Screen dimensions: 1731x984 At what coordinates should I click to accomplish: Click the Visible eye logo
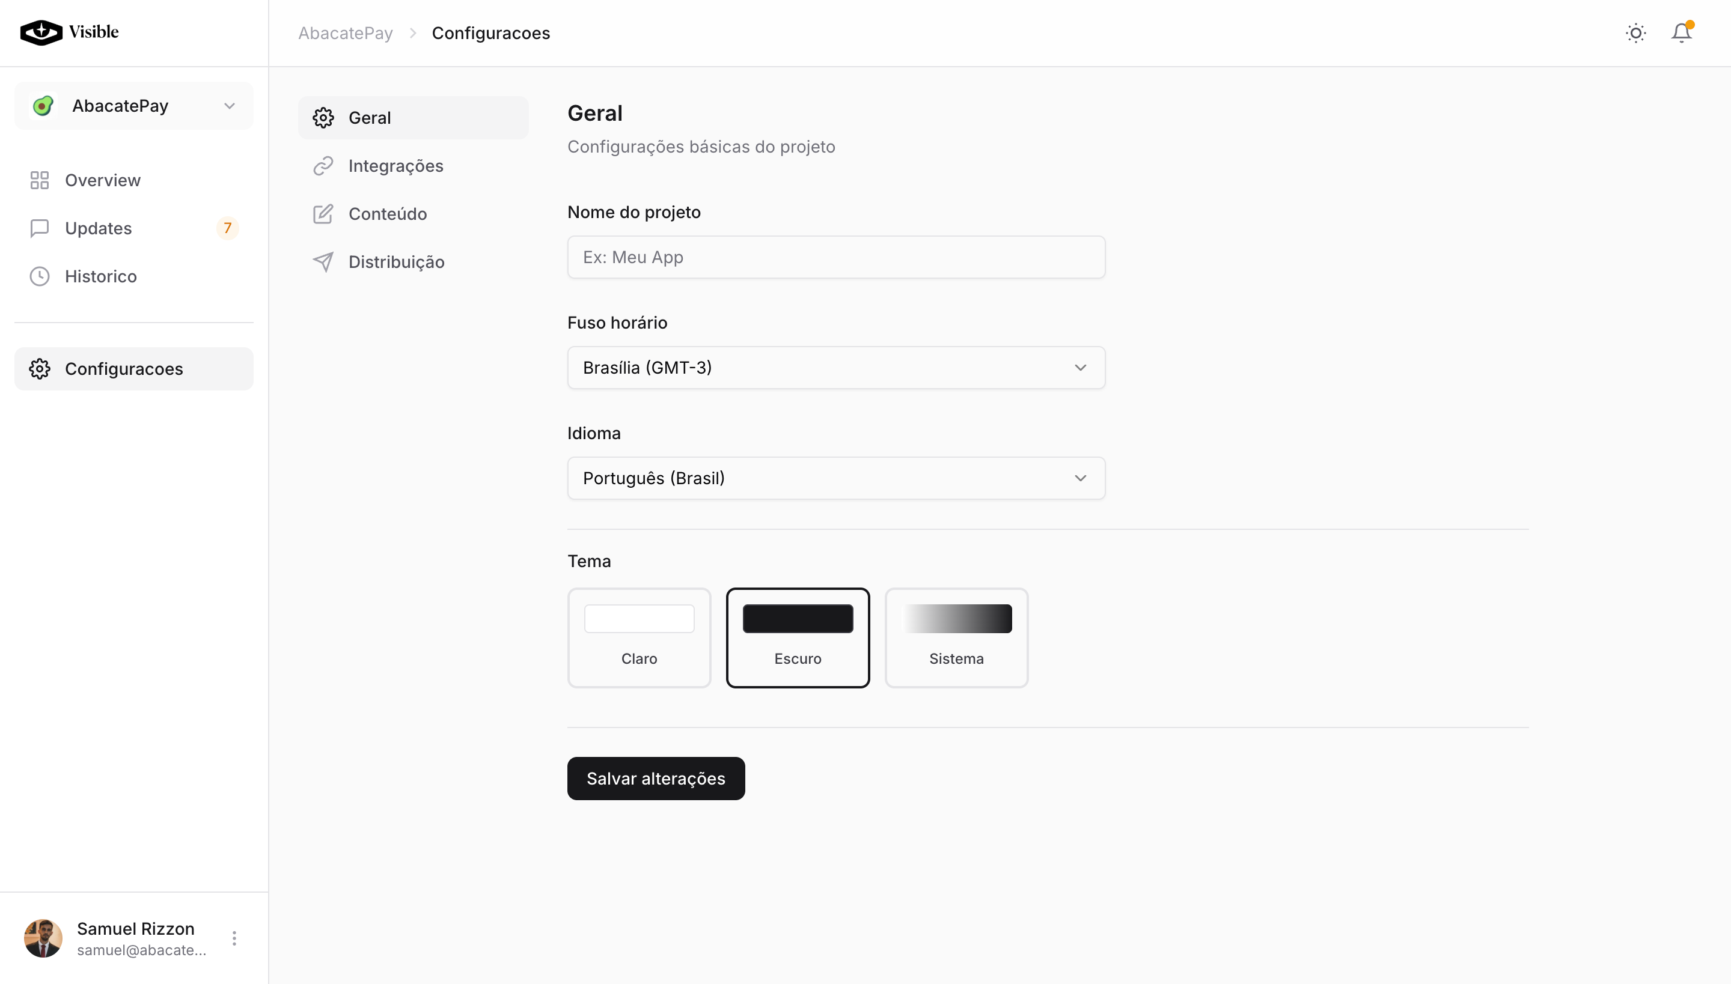(41, 32)
